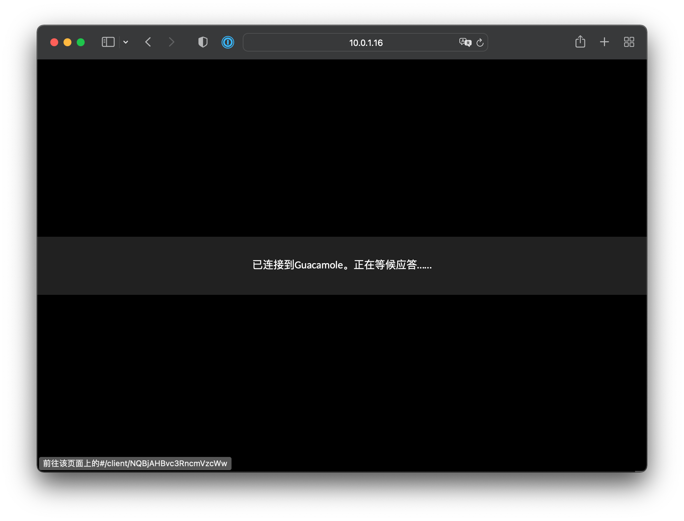Open the 1Password extension
Image resolution: width=684 pixels, height=521 pixels.
[228, 42]
